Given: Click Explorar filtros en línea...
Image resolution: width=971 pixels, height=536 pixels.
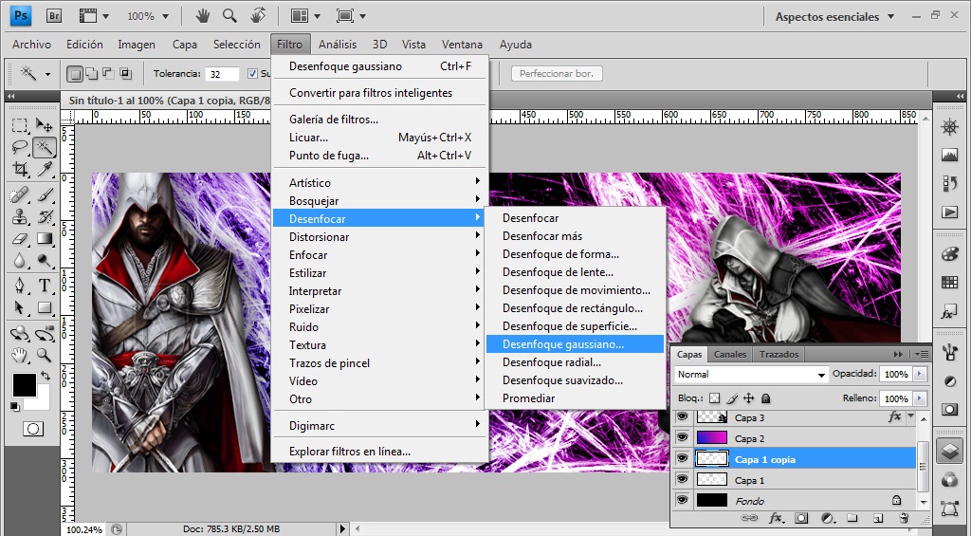Looking at the screenshot, I should 380,452.
